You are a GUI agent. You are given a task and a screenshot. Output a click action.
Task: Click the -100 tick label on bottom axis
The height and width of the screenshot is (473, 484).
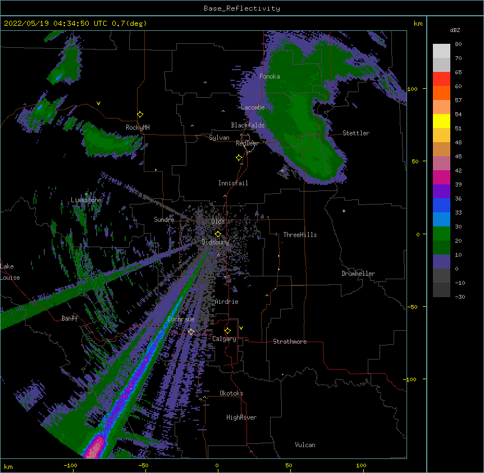pyautogui.click(x=70, y=465)
